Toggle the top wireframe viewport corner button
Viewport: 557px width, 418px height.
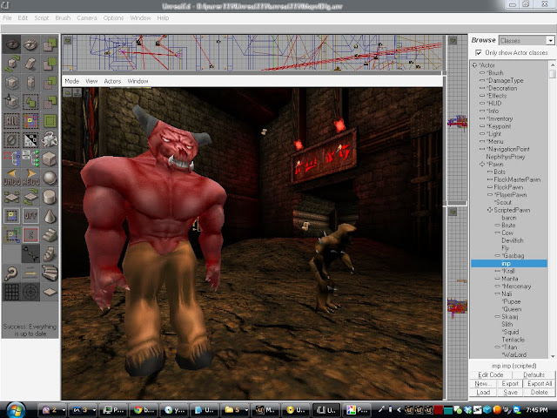[x=68, y=41]
